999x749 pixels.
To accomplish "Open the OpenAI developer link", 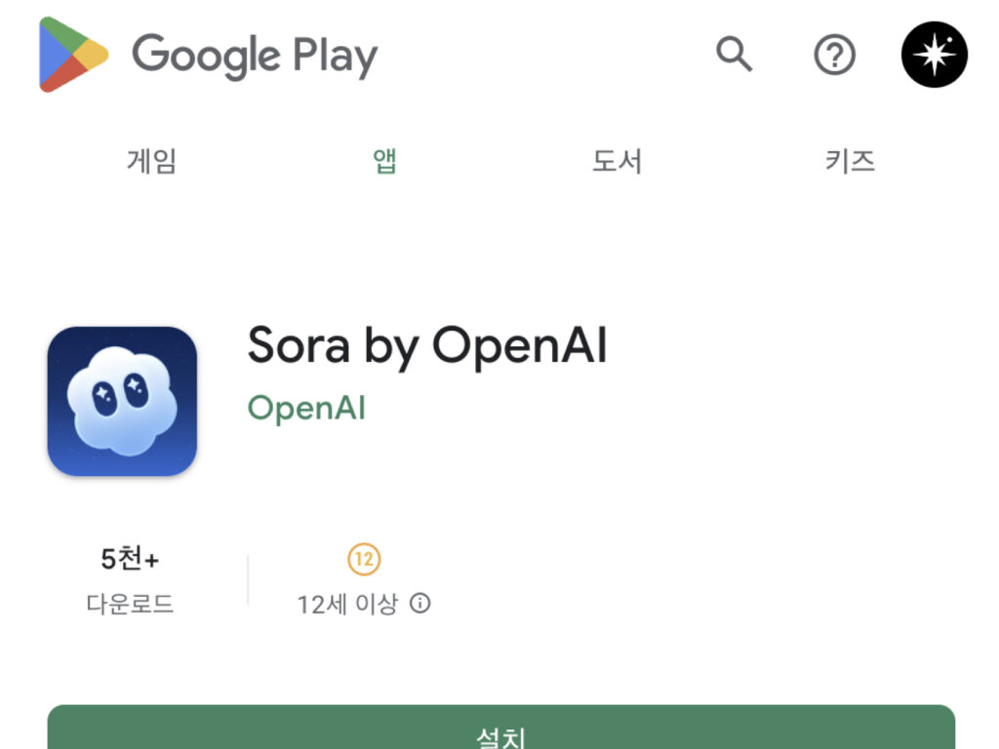I will tap(306, 408).
